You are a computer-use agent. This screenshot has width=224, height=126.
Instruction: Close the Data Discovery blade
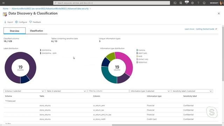[219, 13]
